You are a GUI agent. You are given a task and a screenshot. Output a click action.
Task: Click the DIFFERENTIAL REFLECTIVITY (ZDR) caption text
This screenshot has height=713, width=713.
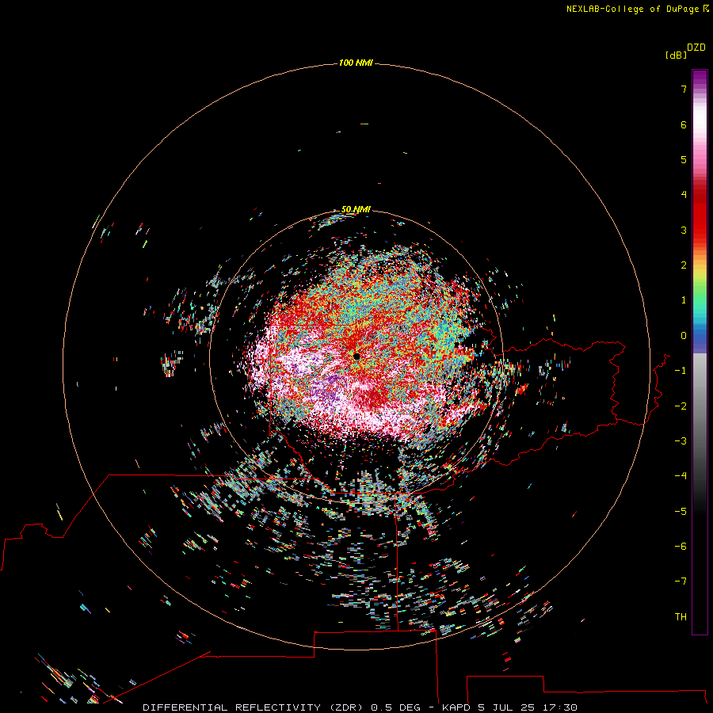[253, 707]
